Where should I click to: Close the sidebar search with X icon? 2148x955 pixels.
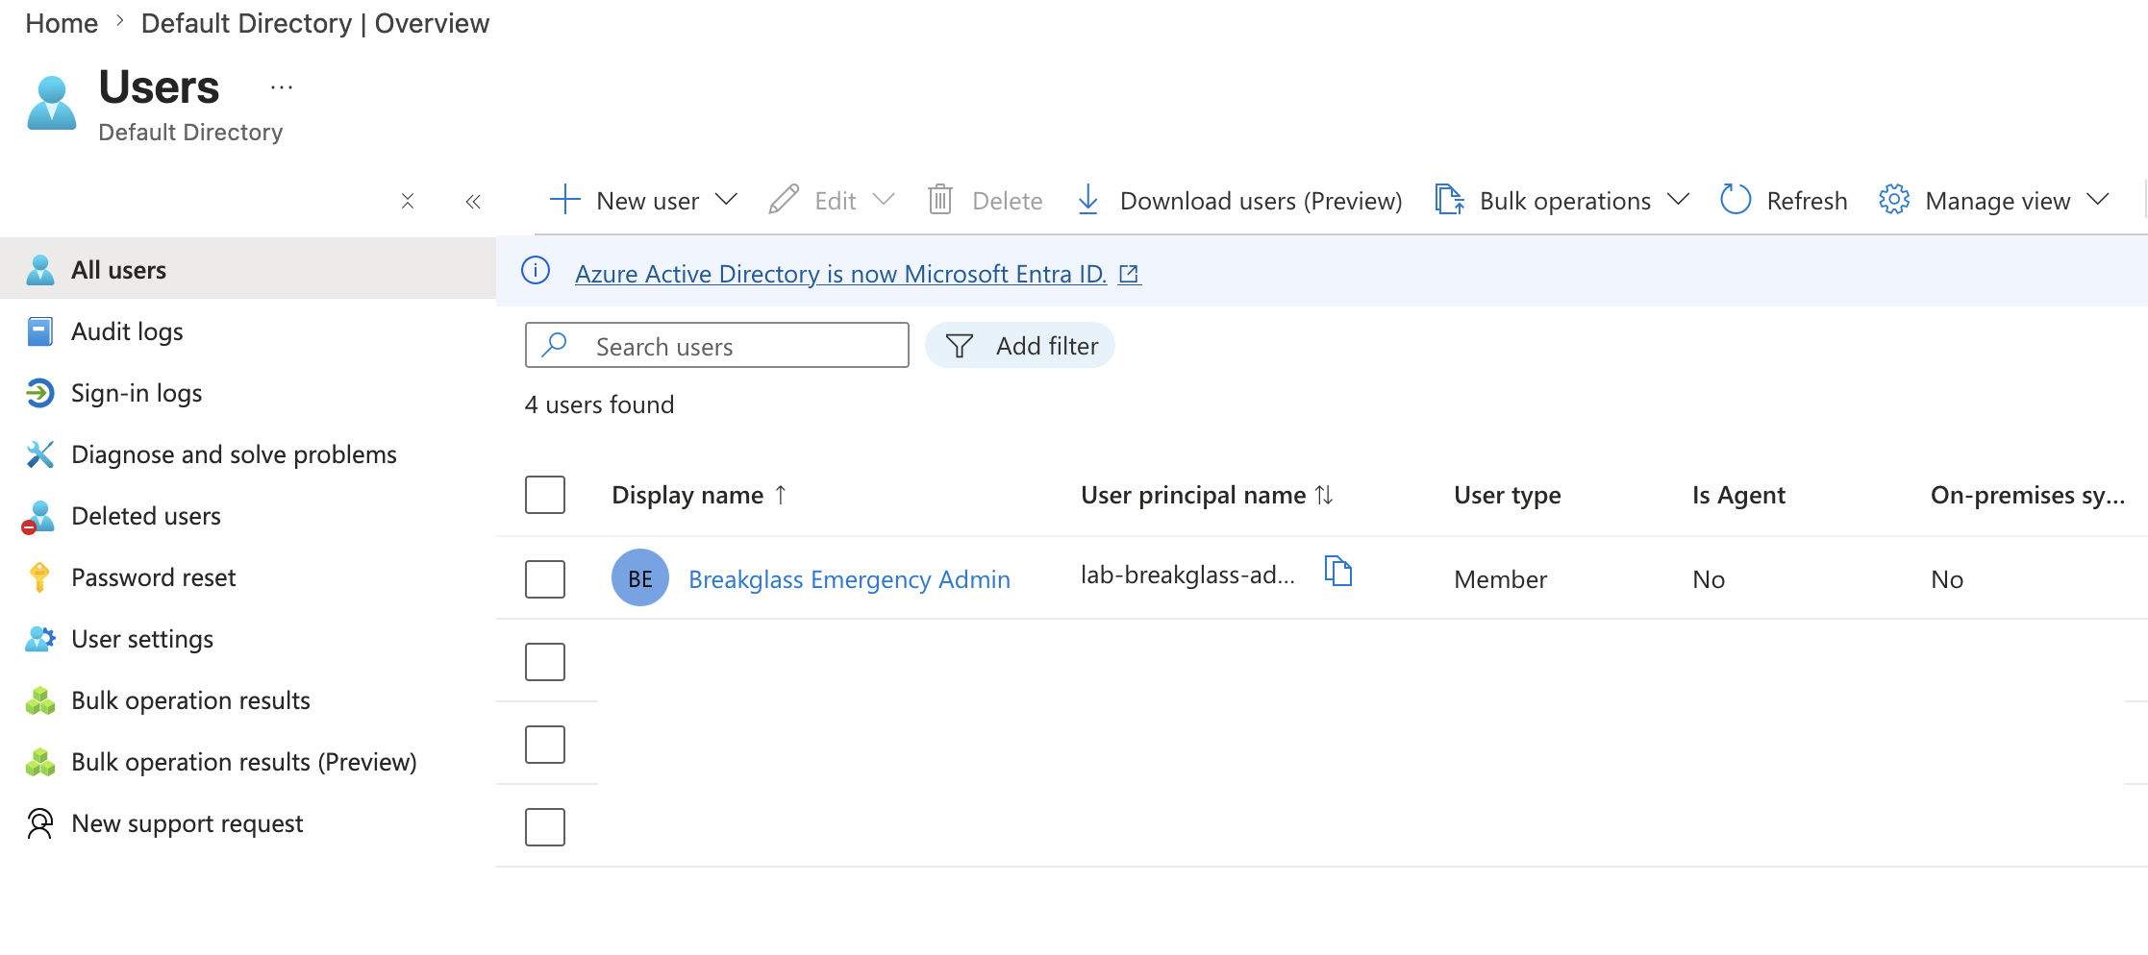[x=408, y=201]
